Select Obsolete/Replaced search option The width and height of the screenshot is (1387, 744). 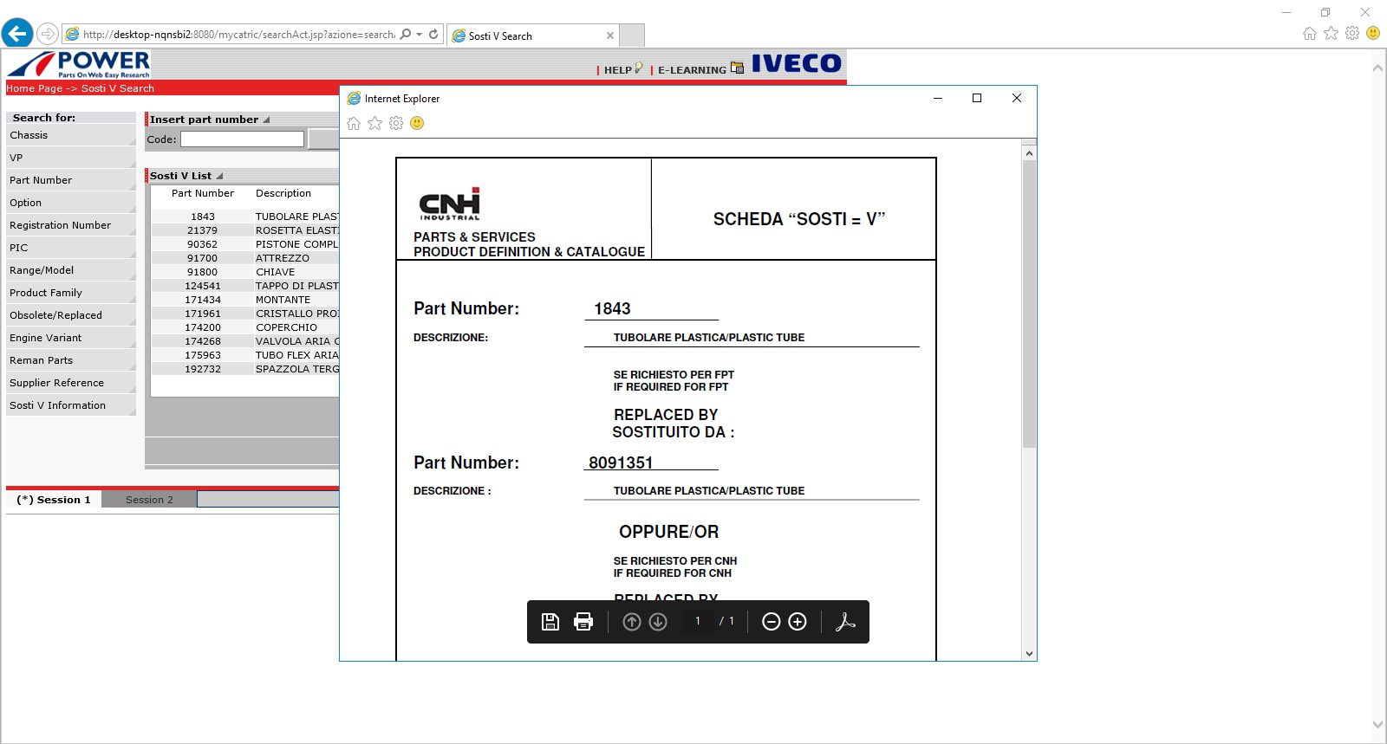click(71, 315)
